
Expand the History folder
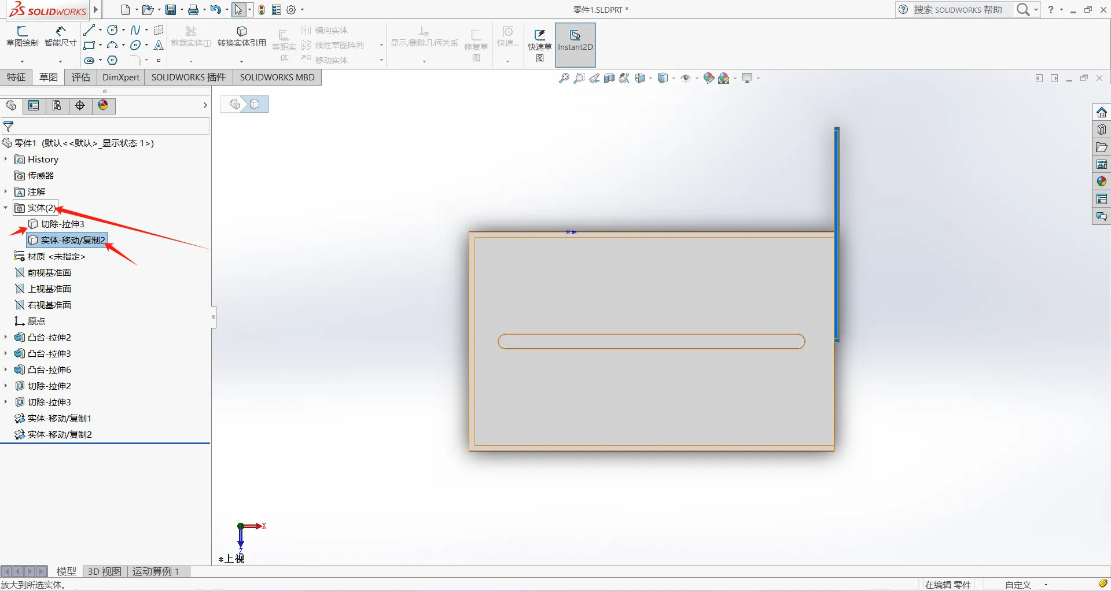[6, 159]
